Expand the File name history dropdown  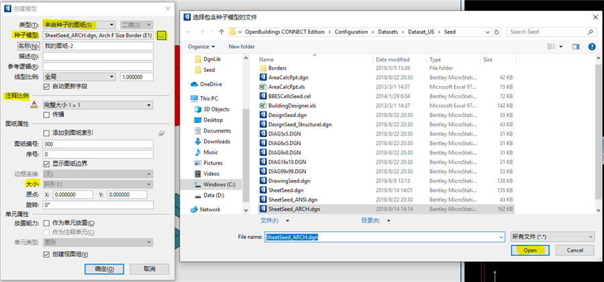click(501, 237)
